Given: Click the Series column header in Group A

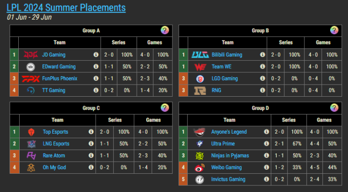Looking at the screenshot, I should click(x=118, y=43).
